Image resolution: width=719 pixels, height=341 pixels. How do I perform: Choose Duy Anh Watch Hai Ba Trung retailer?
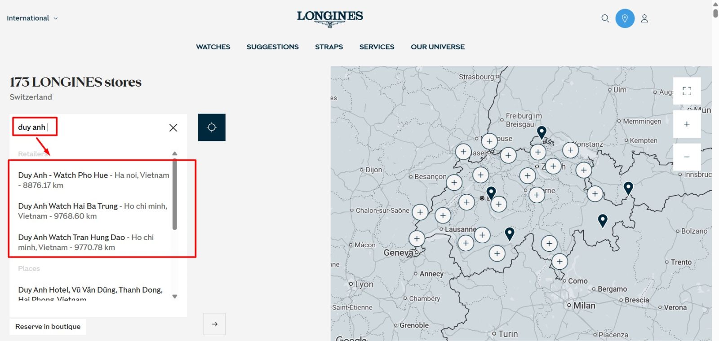coord(94,211)
